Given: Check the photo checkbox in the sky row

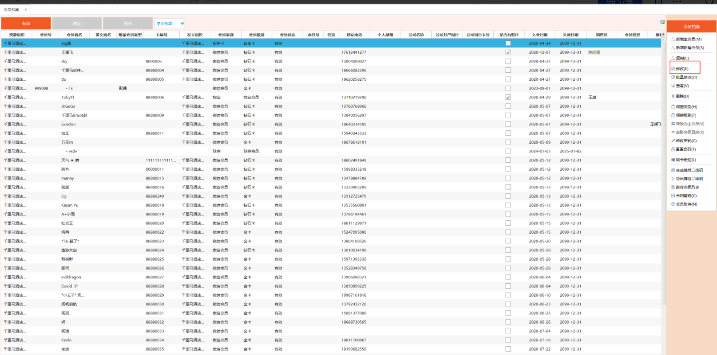Looking at the screenshot, I should 508,61.
